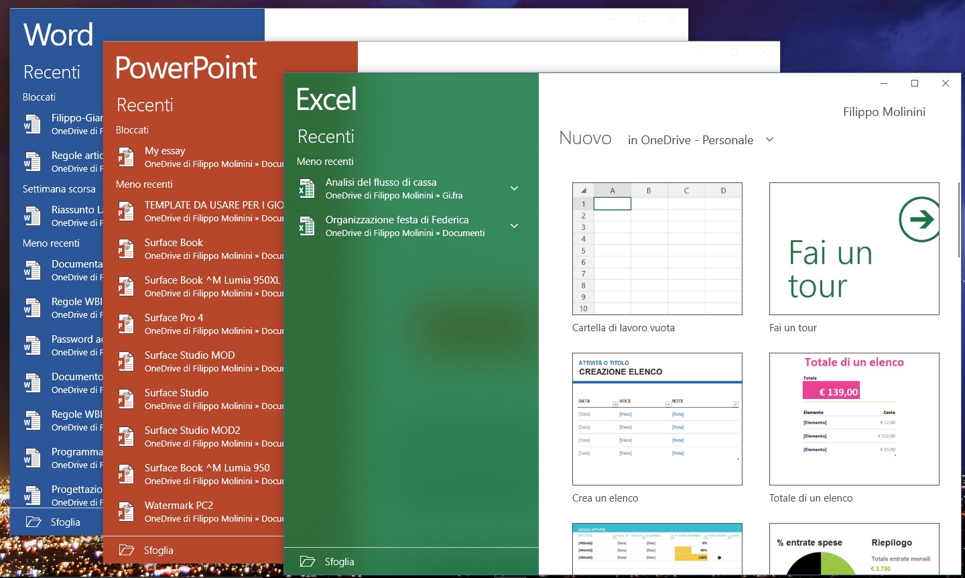
Task: Click PowerPoint icon next to Surface Book
Action: (x=126, y=249)
